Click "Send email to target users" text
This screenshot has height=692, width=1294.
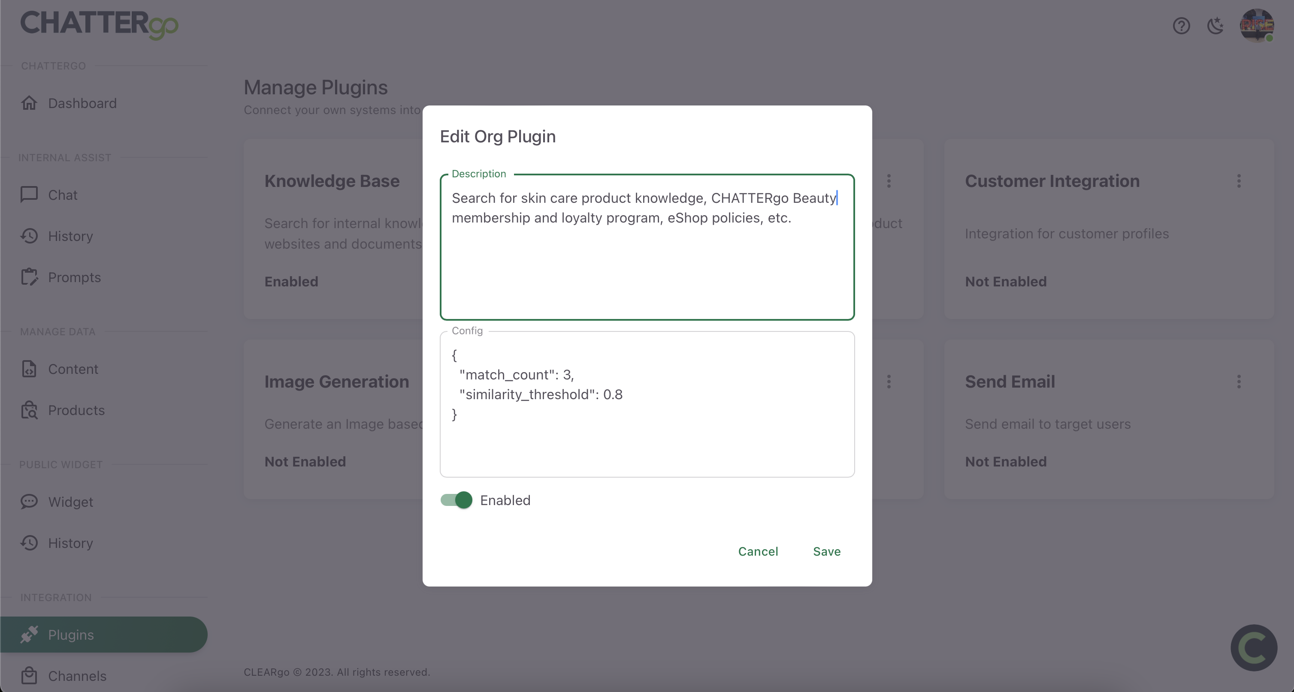coord(1048,424)
